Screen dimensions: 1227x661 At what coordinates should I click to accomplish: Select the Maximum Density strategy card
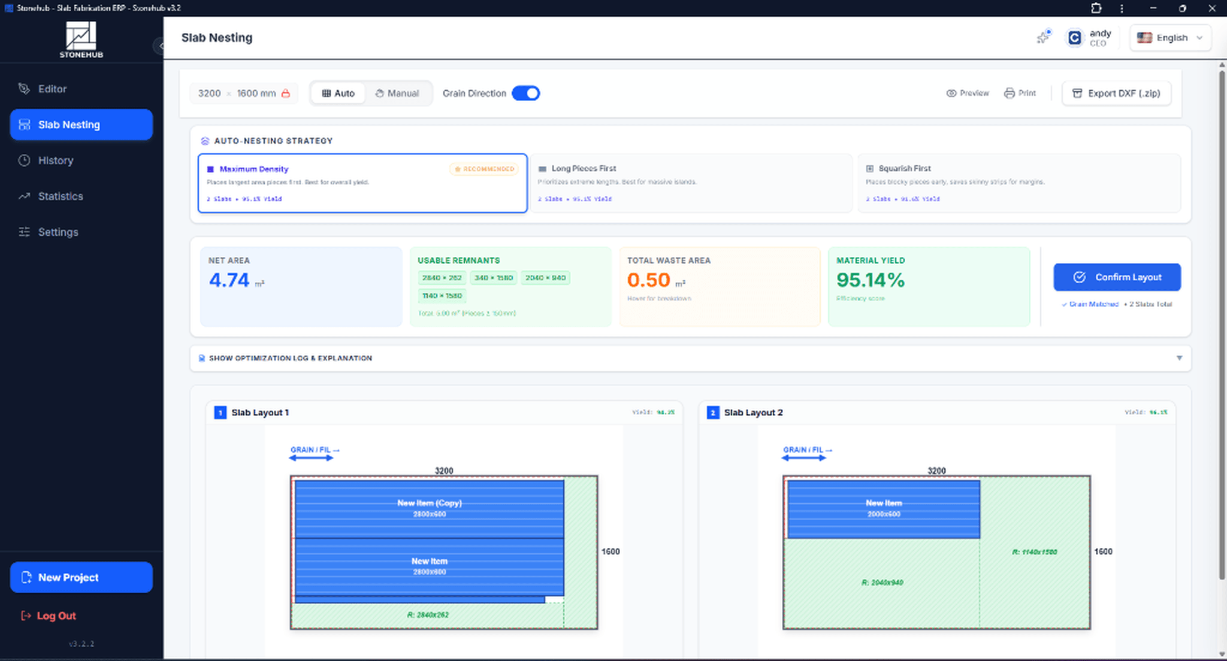362,183
